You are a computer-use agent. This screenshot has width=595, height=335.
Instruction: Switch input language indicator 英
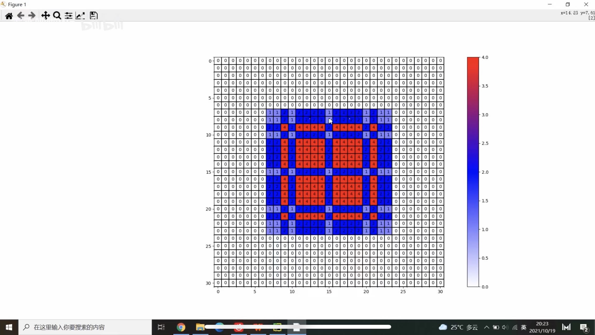tap(523, 327)
